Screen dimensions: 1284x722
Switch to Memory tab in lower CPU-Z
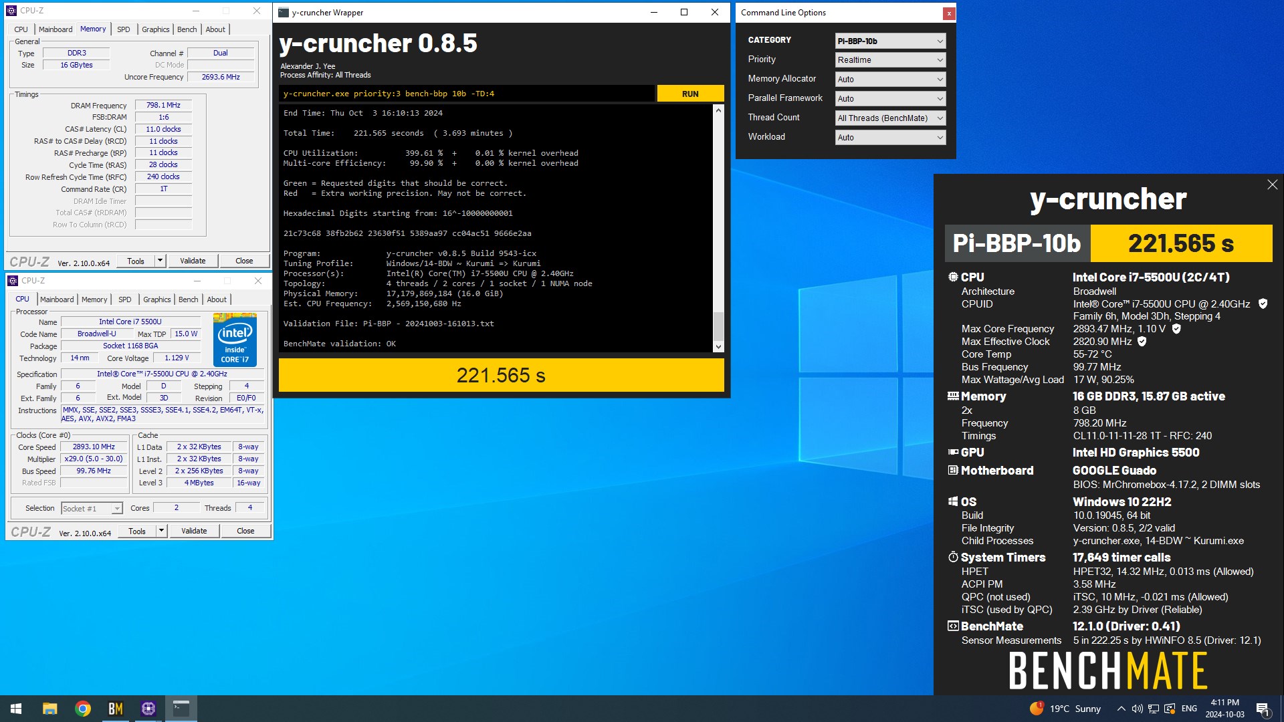(94, 299)
